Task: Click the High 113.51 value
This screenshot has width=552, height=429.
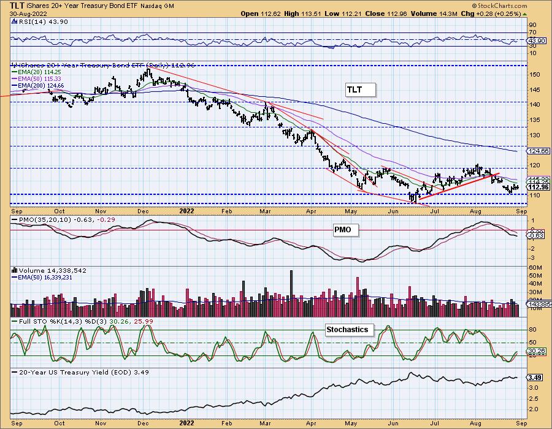Action: pyautogui.click(x=302, y=13)
